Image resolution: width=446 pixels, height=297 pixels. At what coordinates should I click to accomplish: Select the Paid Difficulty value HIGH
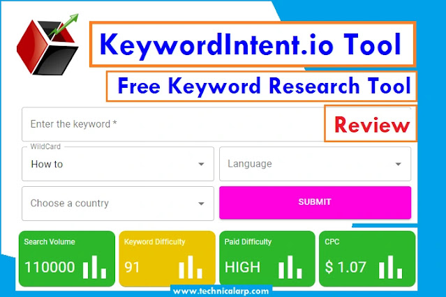coord(242,267)
